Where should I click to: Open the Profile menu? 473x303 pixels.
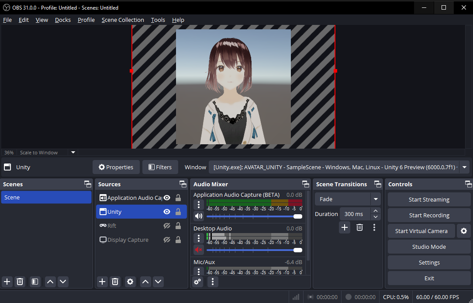point(86,20)
